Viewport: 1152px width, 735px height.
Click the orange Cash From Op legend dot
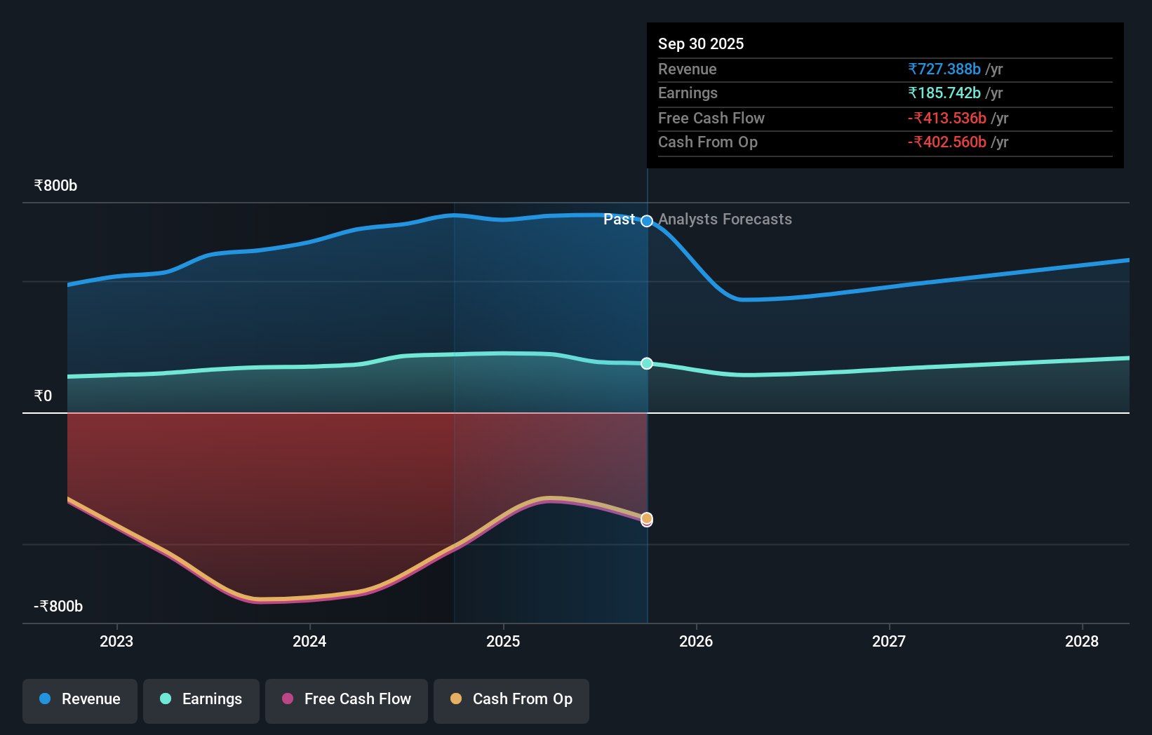click(x=456, y=699)
